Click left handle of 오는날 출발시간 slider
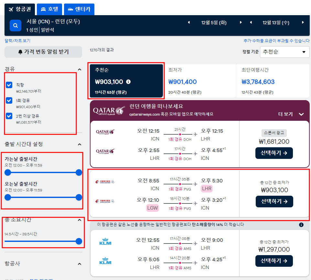Image resolution: width=311 pixels, height=280 pixels. point(8,197)
